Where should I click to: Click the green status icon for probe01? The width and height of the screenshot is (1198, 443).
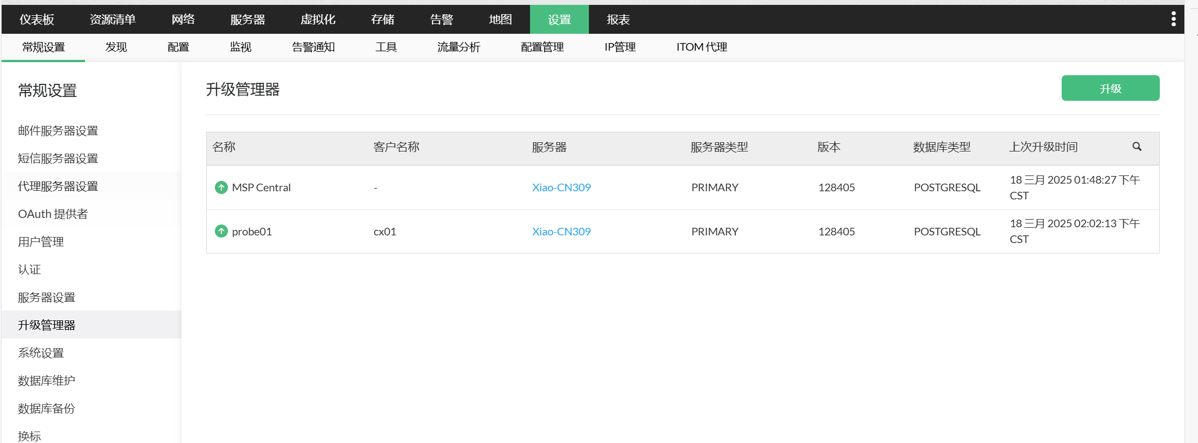coord(221,232)
